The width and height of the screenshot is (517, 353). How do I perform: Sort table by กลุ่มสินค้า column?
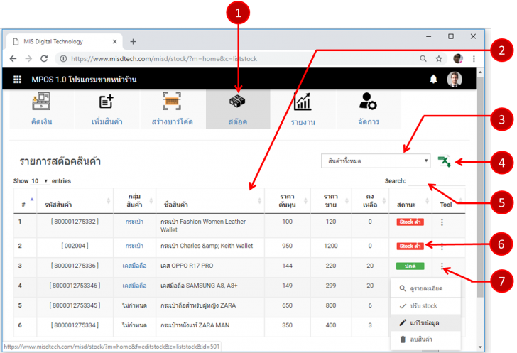click(x=134, y=201)
